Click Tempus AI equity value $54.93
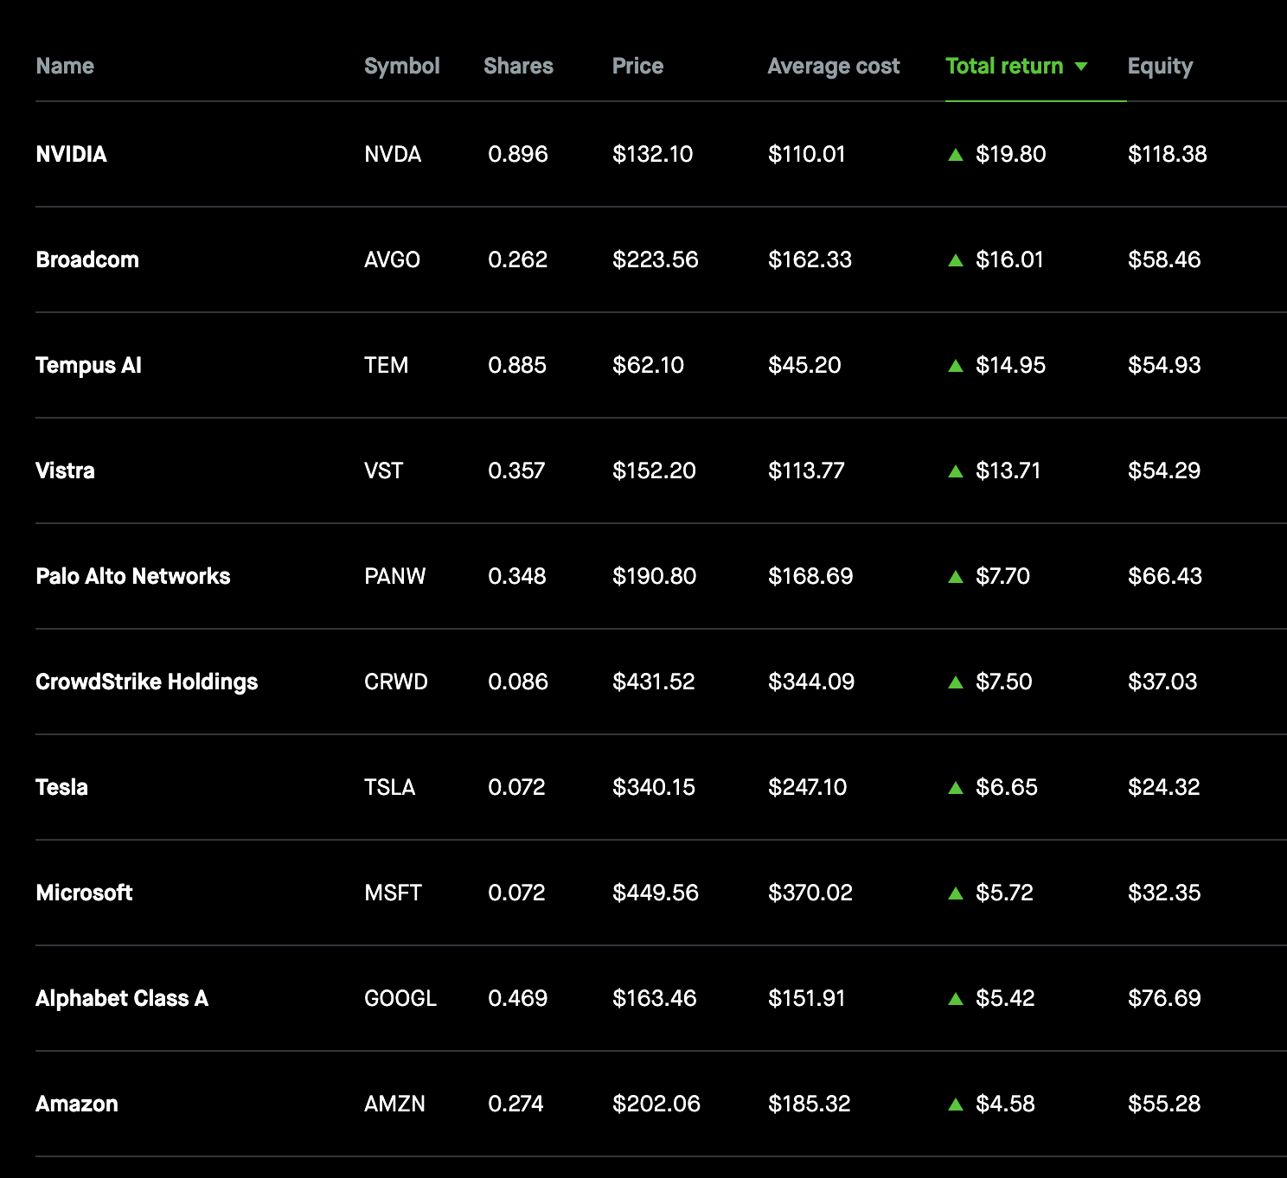Viewport: 1287px width, 1178px height. [x=1164, y=365]
